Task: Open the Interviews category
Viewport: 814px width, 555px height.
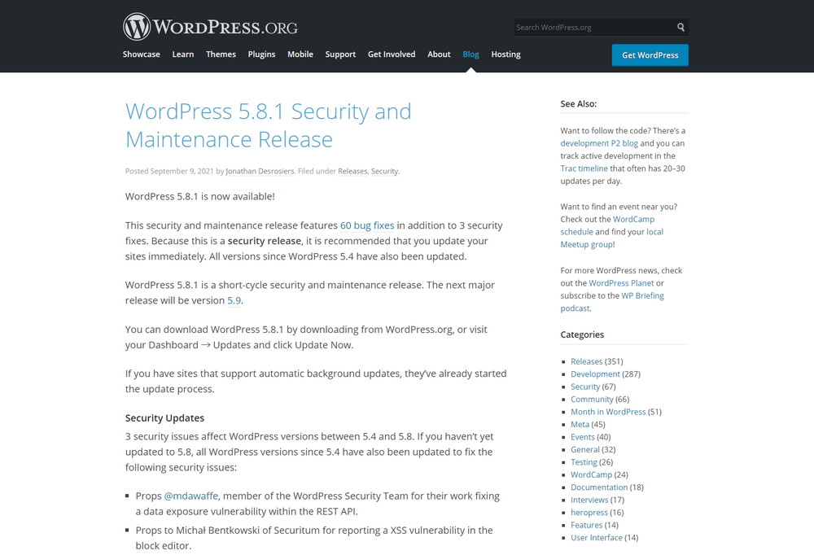Action: click(x=589, y=500)
